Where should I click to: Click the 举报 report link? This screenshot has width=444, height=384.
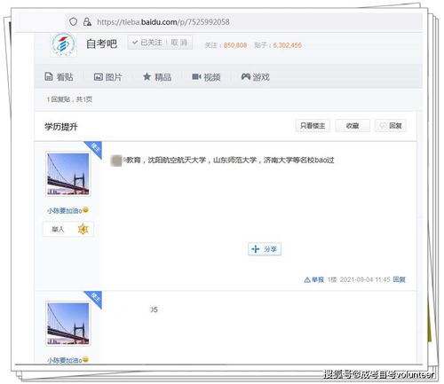coord(314,279)
